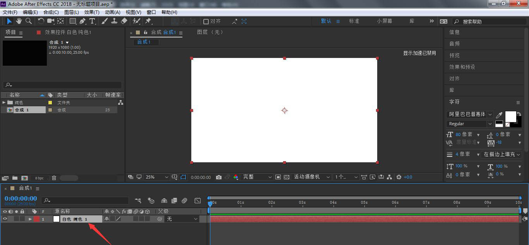Select the Rotation tool

point(41,21)
